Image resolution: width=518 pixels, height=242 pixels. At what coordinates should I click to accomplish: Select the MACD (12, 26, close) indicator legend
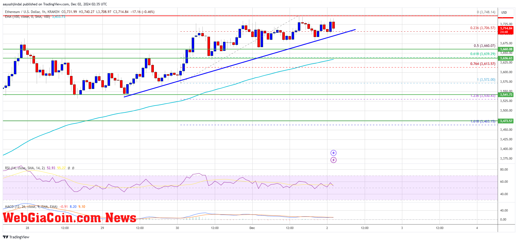(x=31, y=207)
